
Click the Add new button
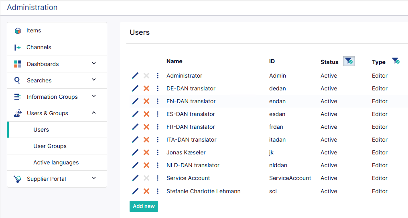coord(144,206)
